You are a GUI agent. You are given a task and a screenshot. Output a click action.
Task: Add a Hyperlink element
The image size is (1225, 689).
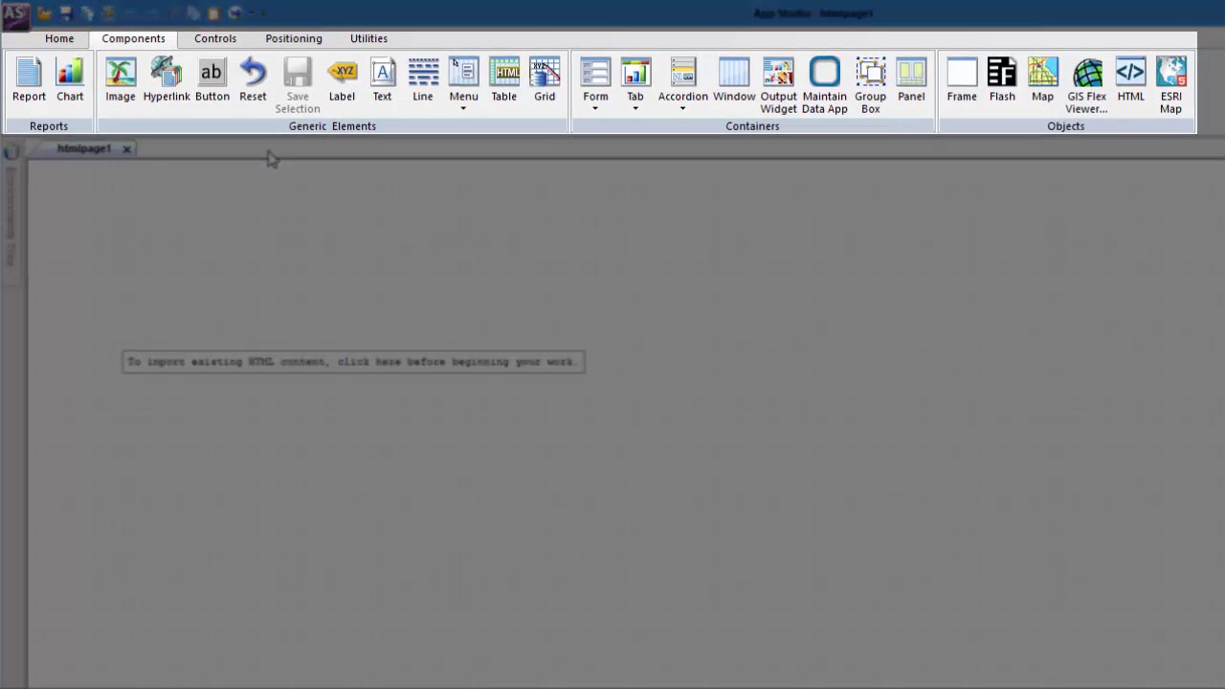(x=167, y=80)
